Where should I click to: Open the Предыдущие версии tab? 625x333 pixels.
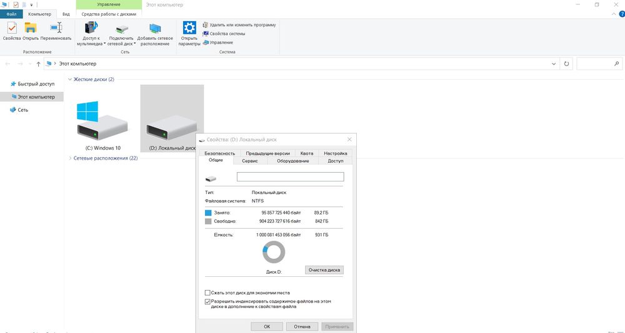tap(268, 153)
